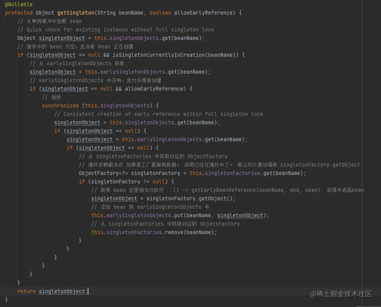Click the @Nullable annotation

[19, 4]
